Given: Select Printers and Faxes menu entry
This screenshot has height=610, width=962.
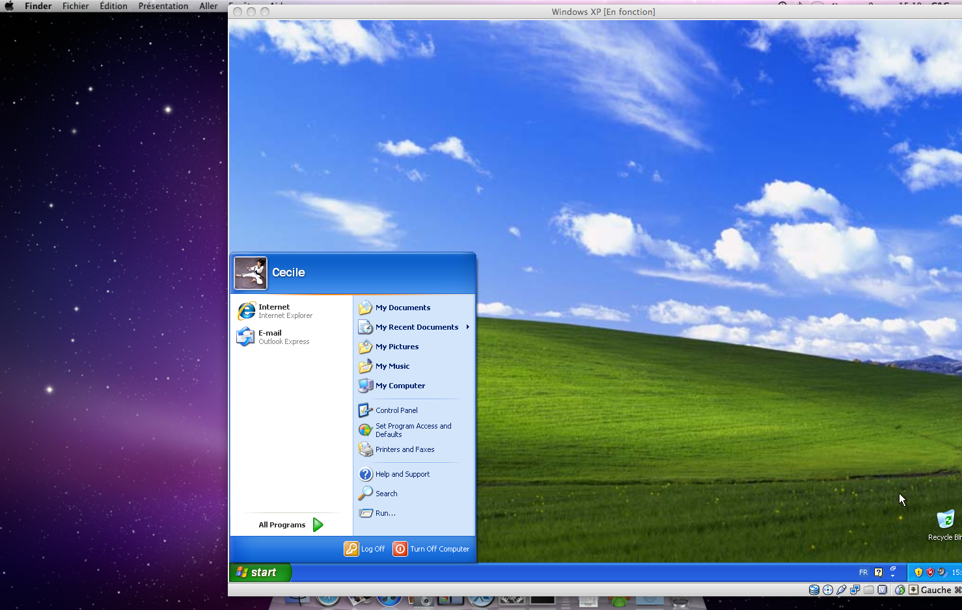Looking at the screenshot, I should [404, 449].
